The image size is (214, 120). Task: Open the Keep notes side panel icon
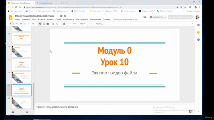[198, 33]
